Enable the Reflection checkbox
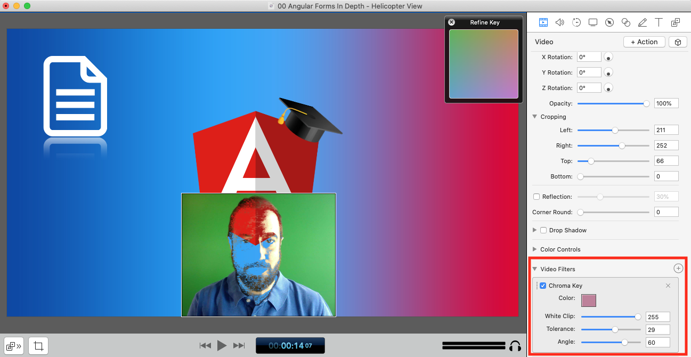691x357 pixels. click(536, 197)
